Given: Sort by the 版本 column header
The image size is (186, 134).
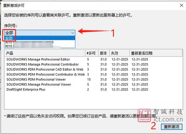Looking at the screenshot, I should coord(104,53).
